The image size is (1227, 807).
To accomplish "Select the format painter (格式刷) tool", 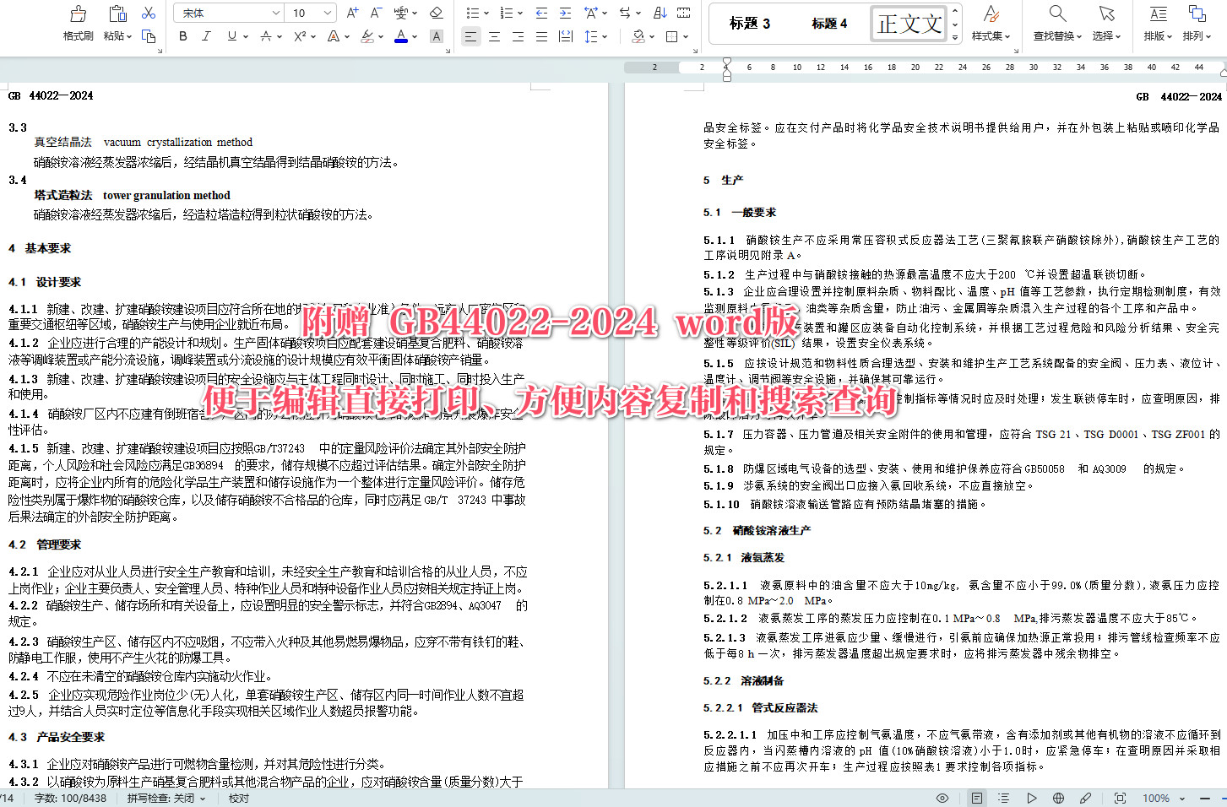I will click(77, 21).
